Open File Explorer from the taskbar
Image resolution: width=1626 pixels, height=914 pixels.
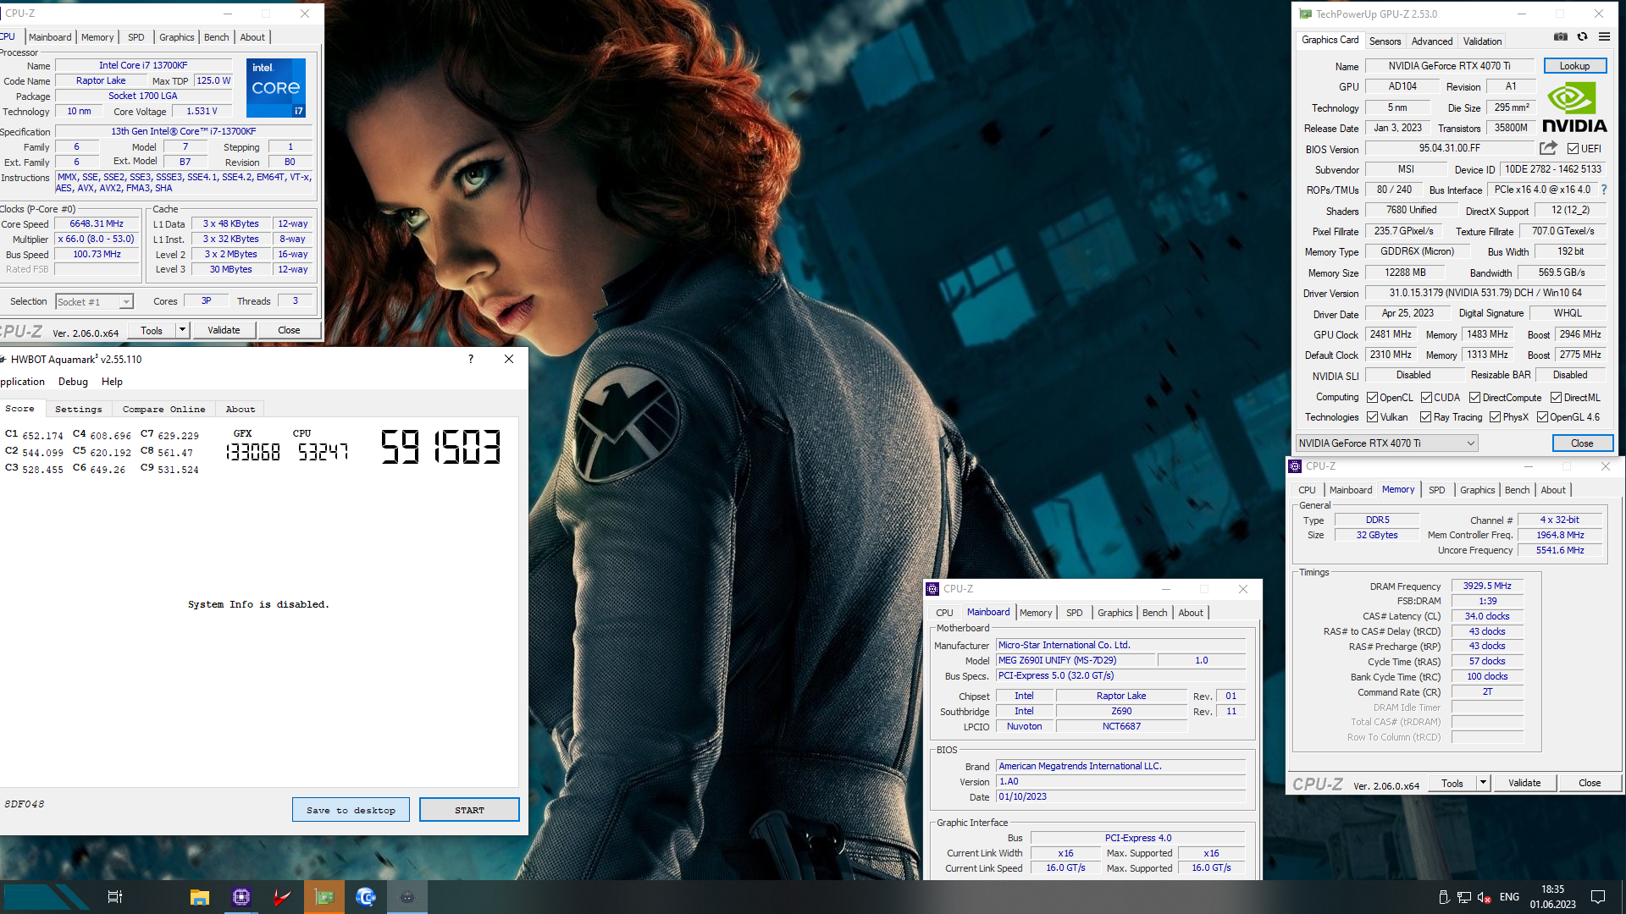coord(200,897)
